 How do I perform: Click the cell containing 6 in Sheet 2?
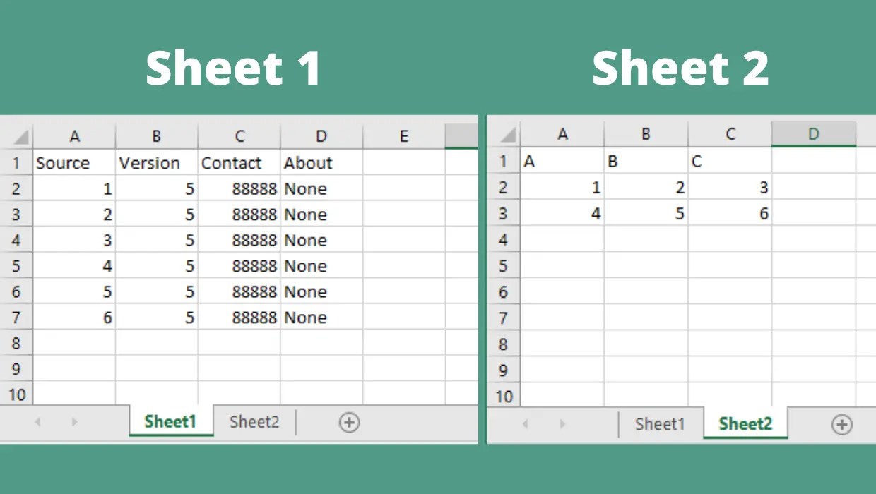(x=730, y=214)
